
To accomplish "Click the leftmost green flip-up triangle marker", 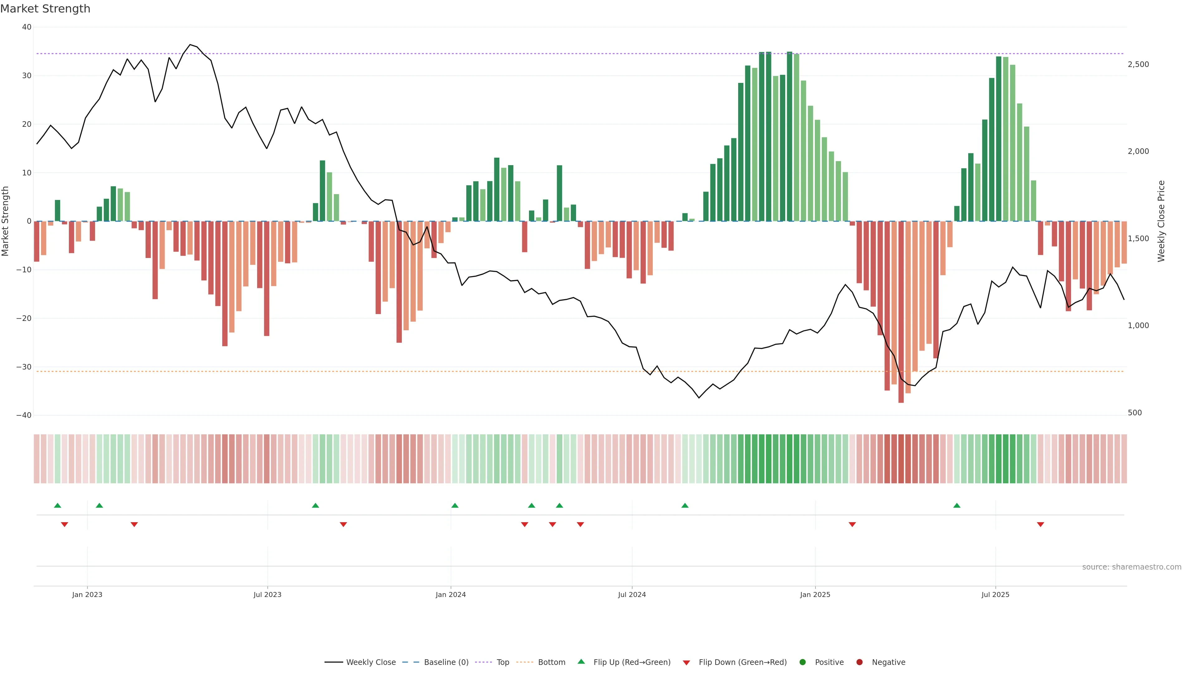I will coord(58,505).
